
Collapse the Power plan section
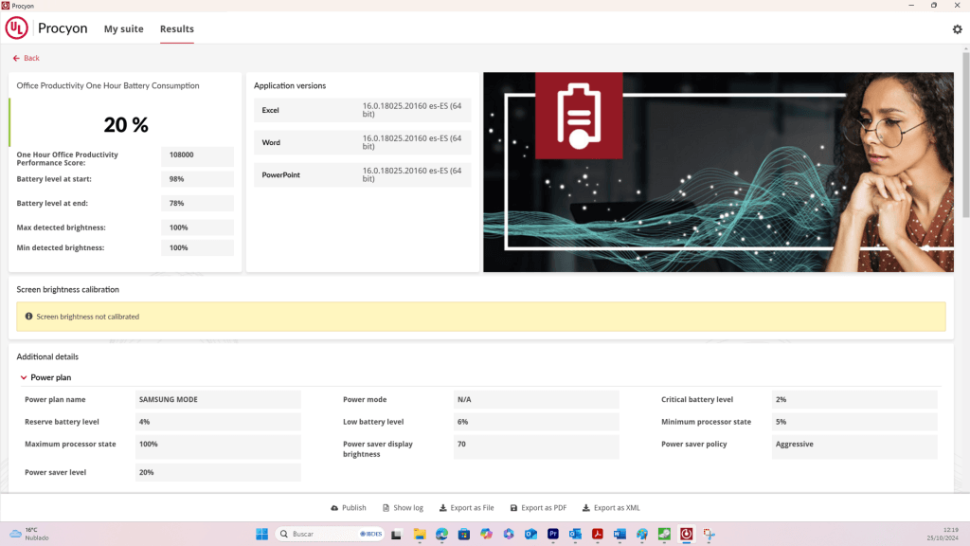tap(24, 377)
